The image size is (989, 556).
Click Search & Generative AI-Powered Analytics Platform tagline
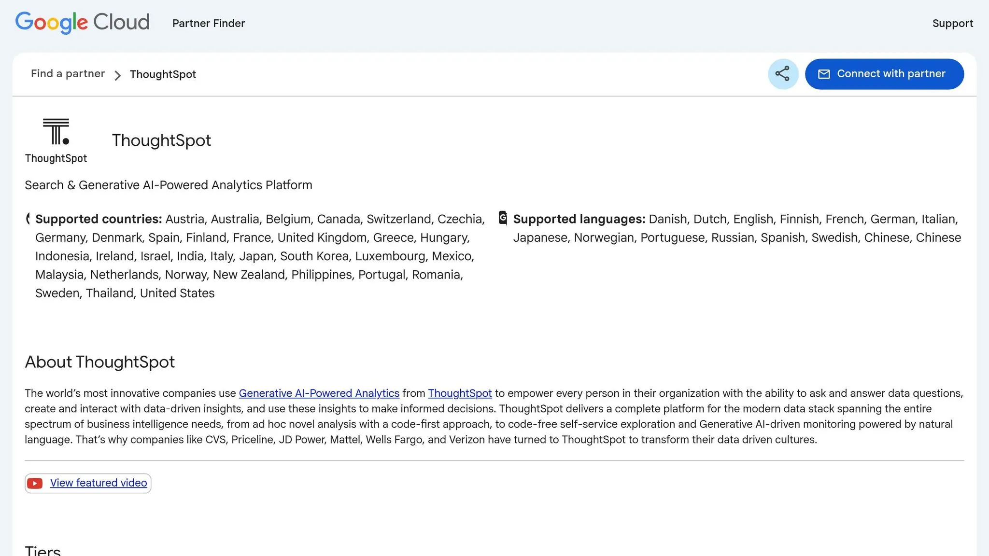[169, 185]
